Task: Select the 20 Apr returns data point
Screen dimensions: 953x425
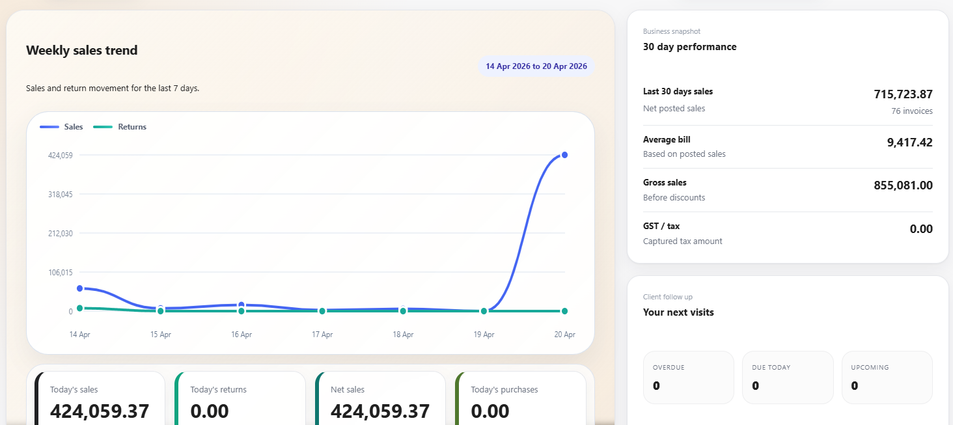Action: pos(564,311)
